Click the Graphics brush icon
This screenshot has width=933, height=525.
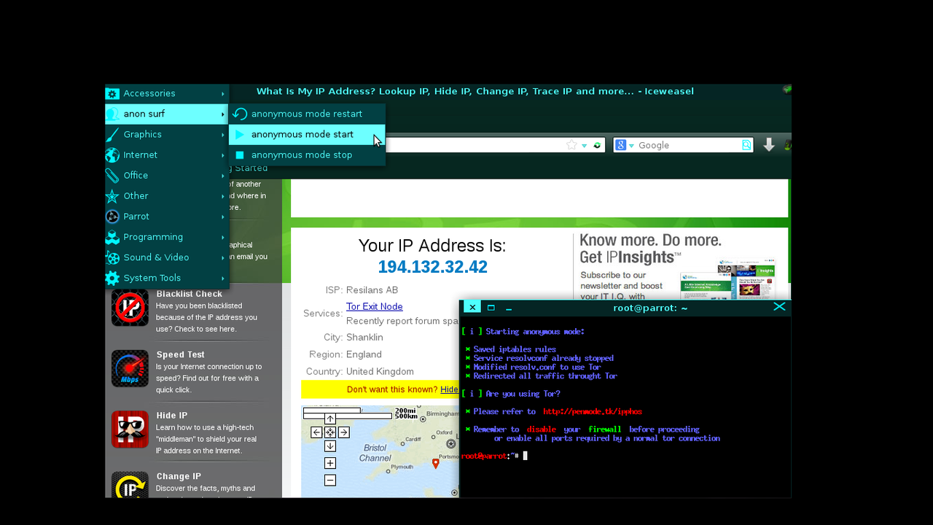click(112, 134)
